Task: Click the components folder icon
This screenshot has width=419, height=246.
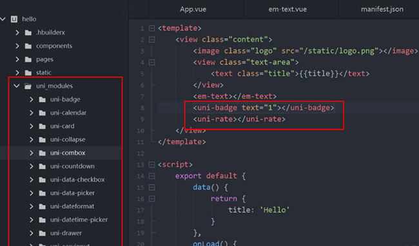Action: click(28, 46)
